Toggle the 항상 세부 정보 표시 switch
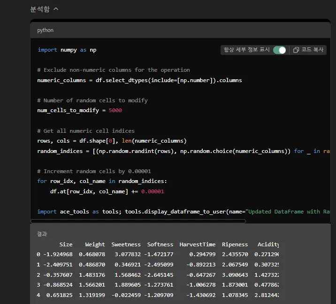 [280, 50]
